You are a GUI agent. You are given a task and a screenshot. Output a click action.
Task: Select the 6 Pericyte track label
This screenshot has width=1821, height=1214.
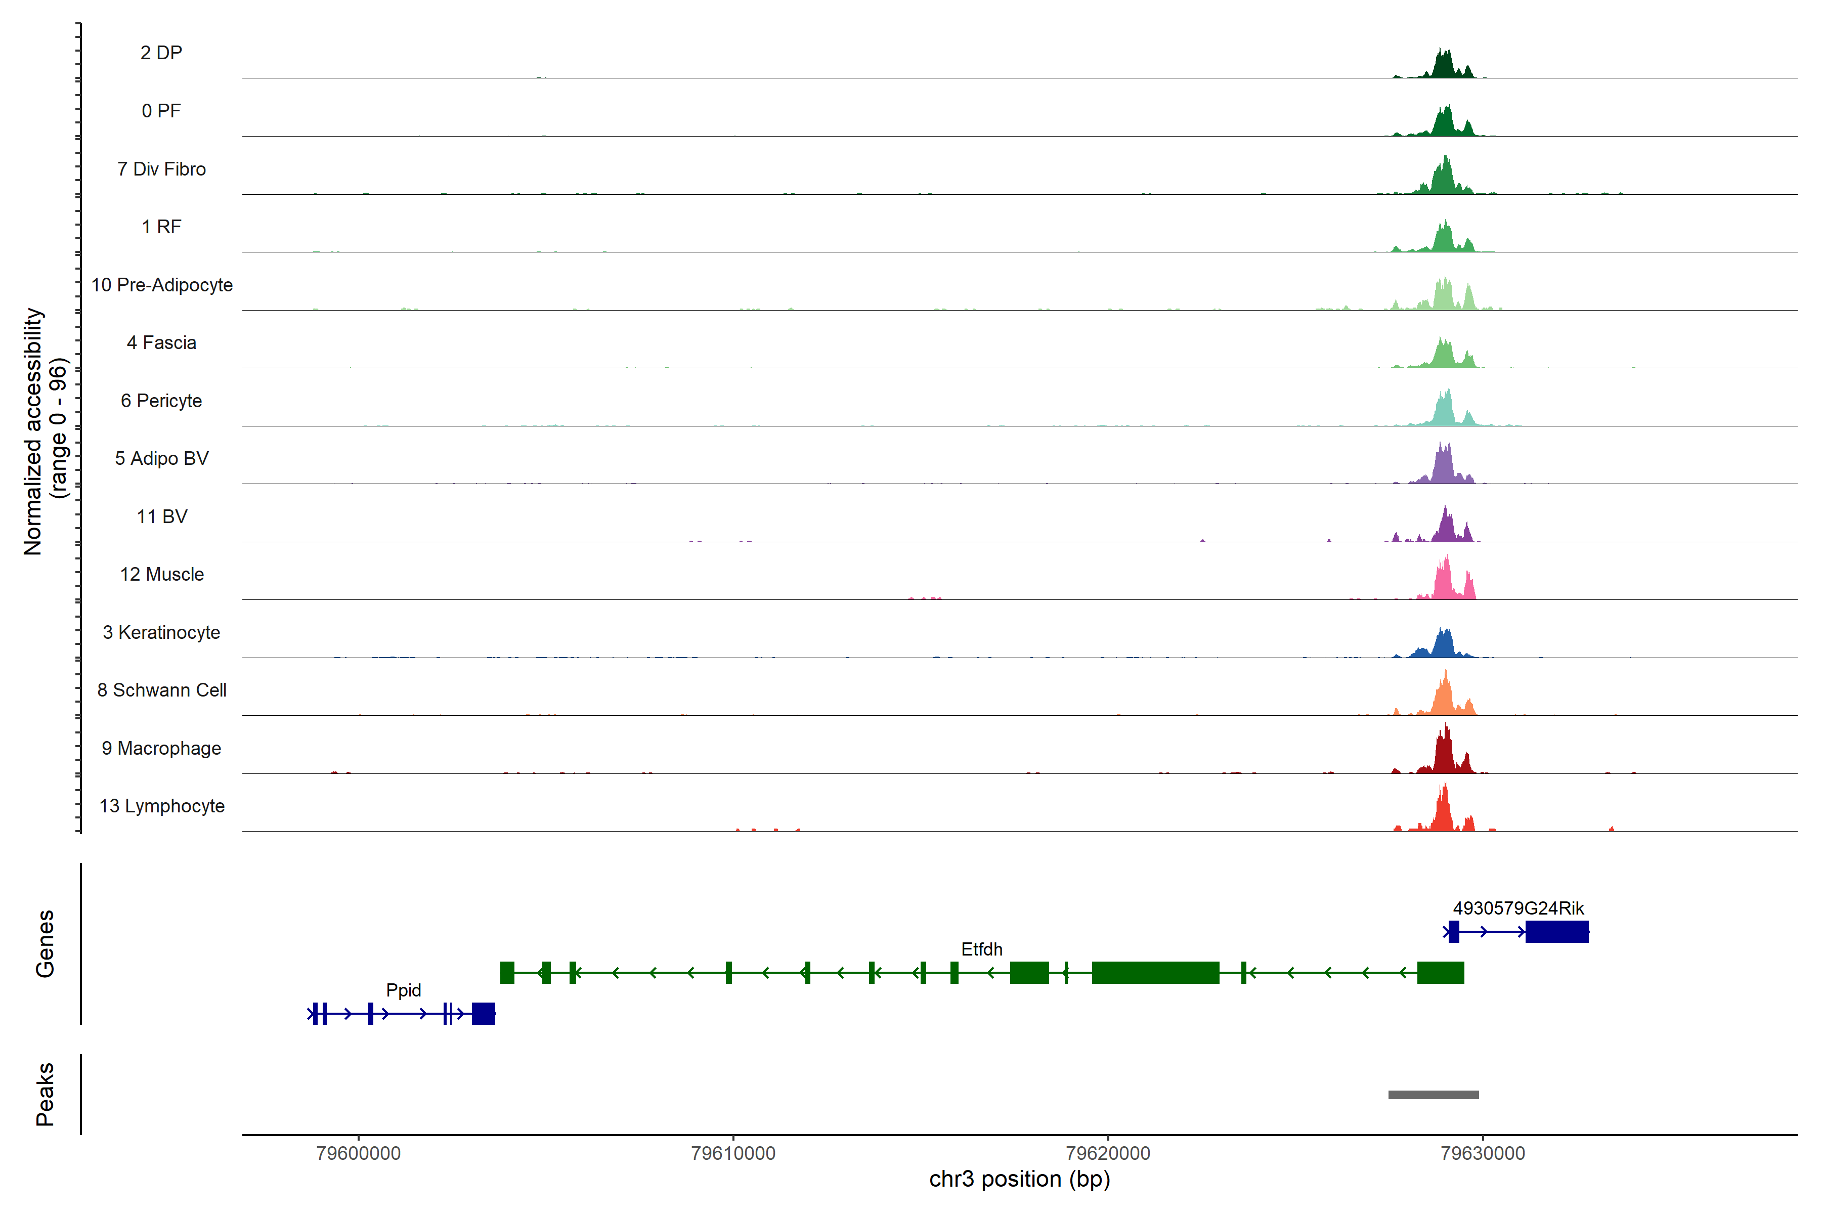161,400
